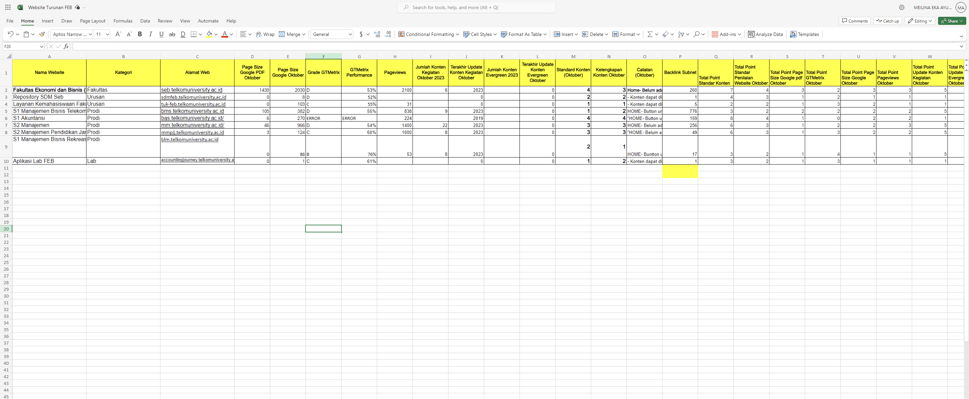Open font color dropdown arrow

click(x=231, y=34)
